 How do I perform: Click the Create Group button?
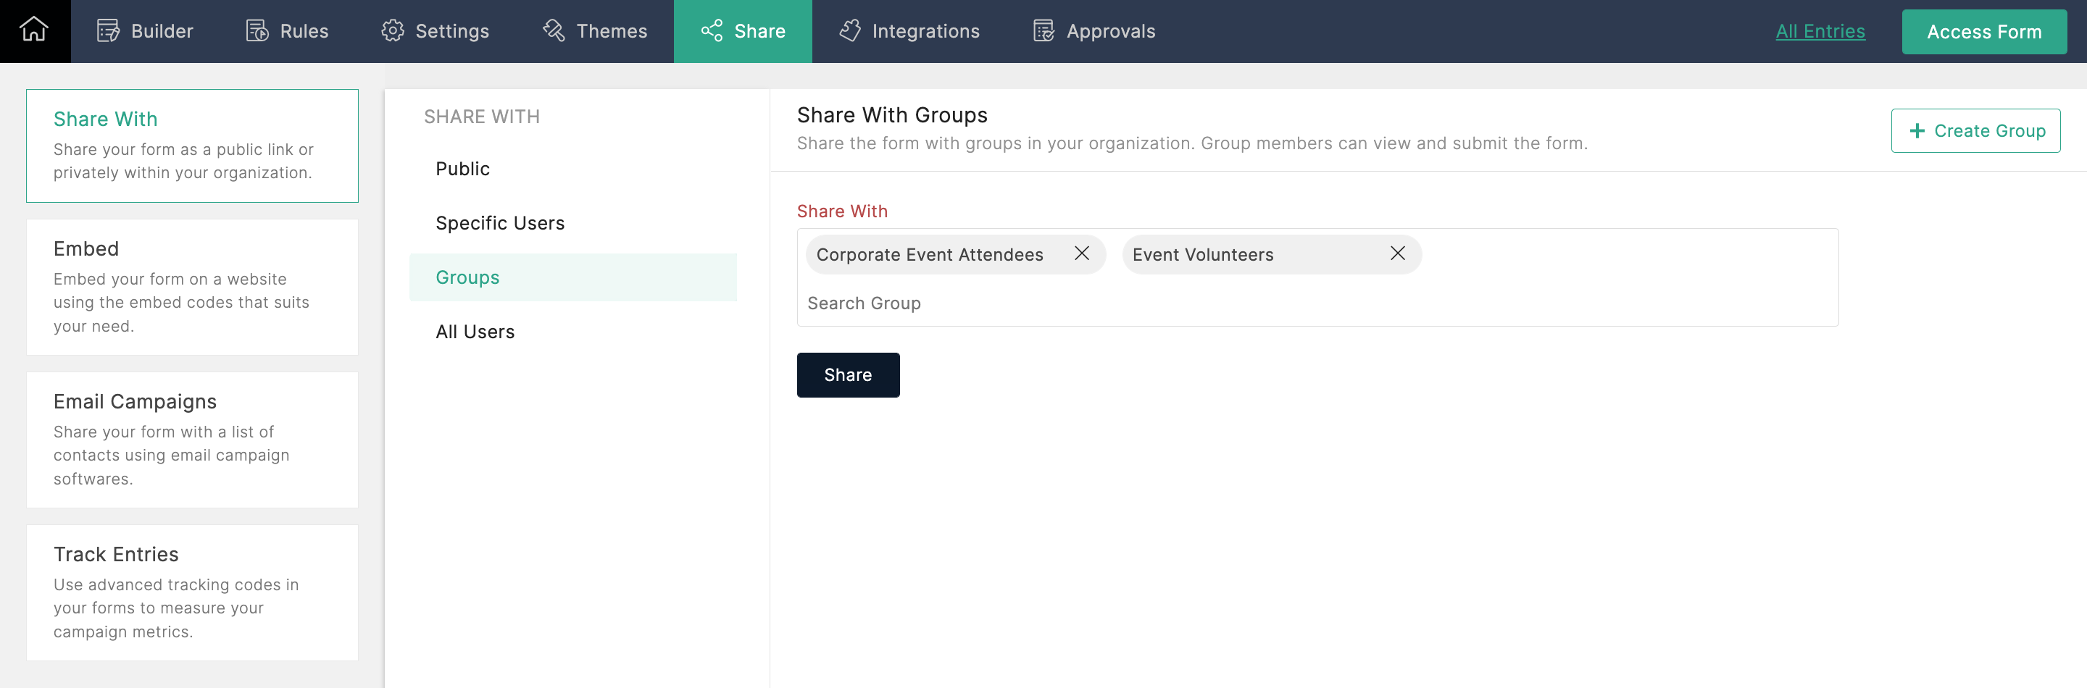click(x=1976, y=131)
